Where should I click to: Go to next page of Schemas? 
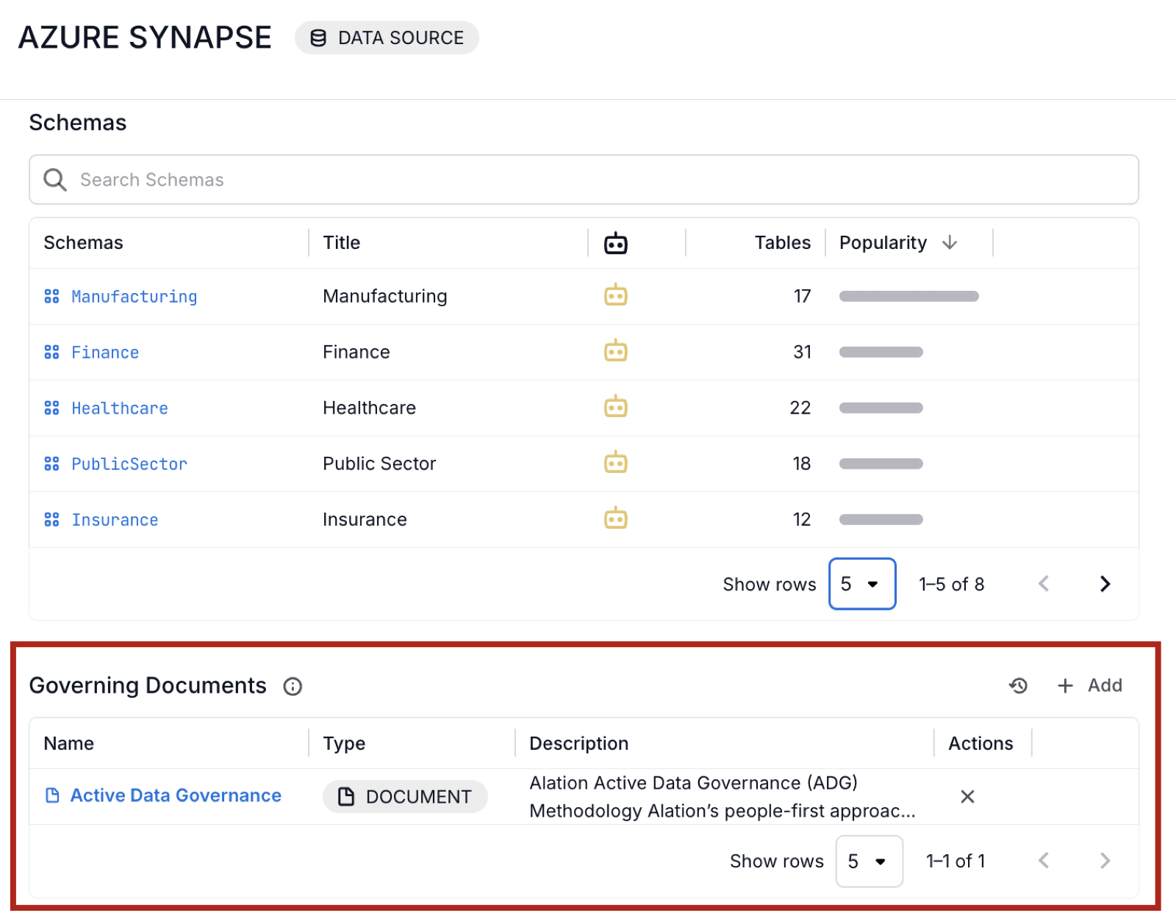click(x=1105, y=584)
